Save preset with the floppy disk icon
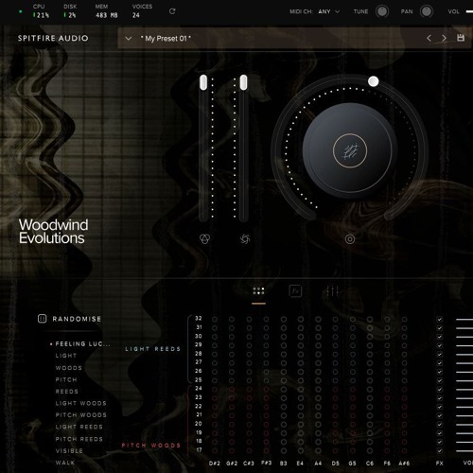Viewport: 473px width, 473px height. pos(461,38)
